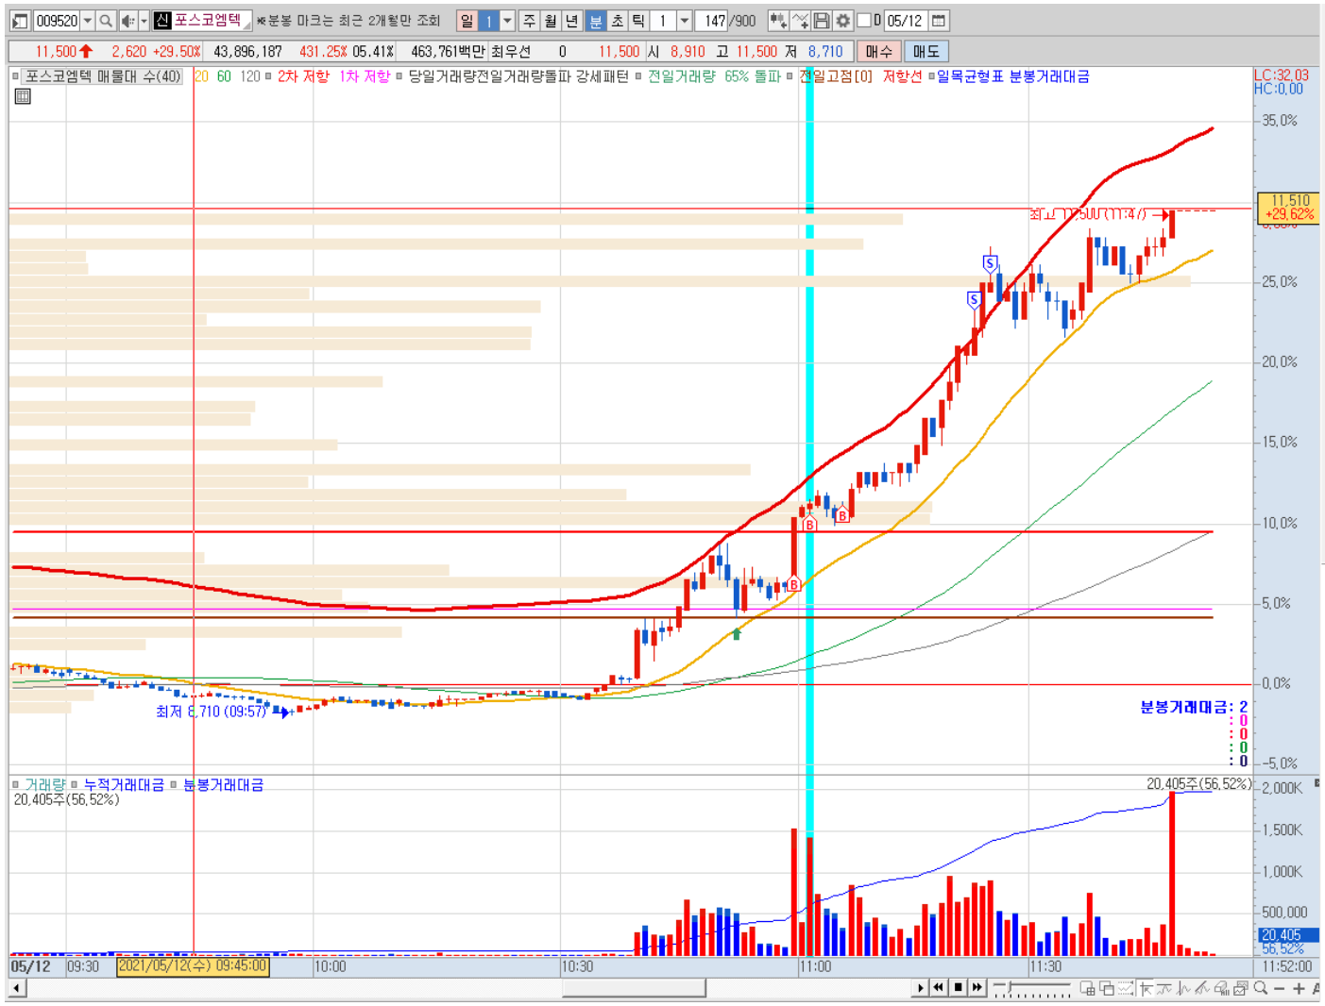Open stock search magnifier icon
Screen dimensions: 1325x1006
coord(106,21)
